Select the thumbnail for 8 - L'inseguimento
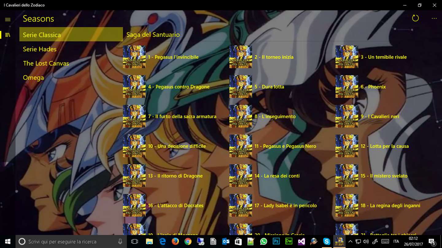The image size is (442, 248). pyautogui.click(x=241, y=116)
